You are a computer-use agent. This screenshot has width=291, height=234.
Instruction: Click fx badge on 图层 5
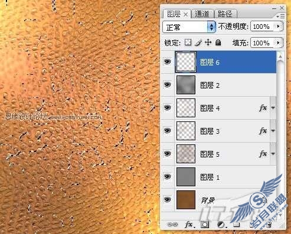click(x=263, y=154)
